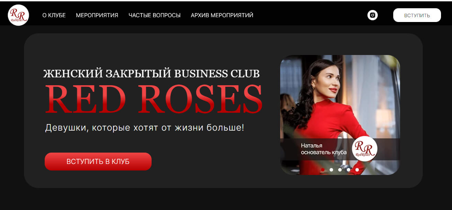The height and width of the screenshot is (210, 452).
Task: Jump to the third carousel dot
Action: [340, 170]
